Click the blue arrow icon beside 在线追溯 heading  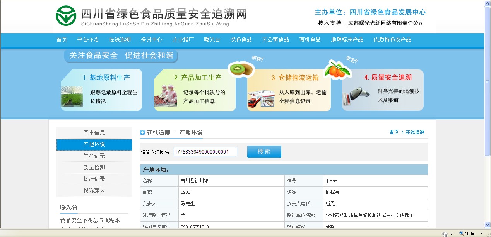(142, 132)
